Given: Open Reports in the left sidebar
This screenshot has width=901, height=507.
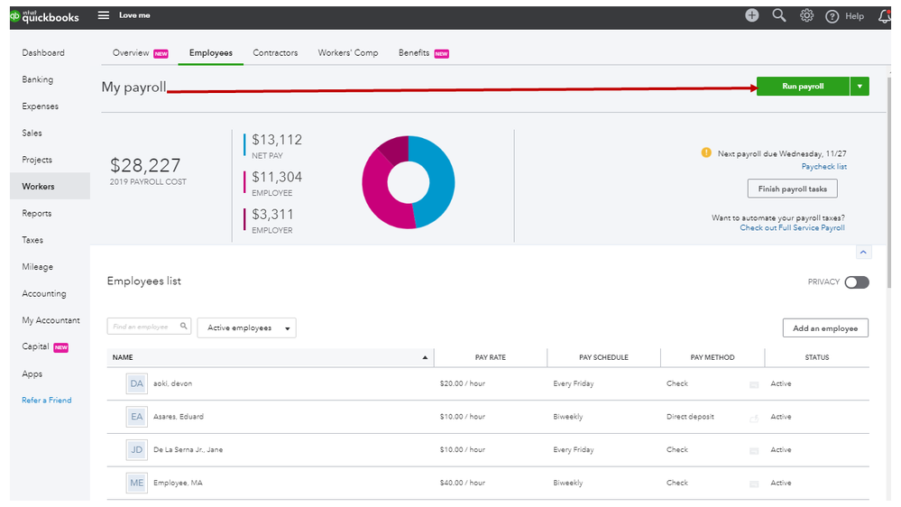Looking at the screenshot, I should [x=37, y=214].
